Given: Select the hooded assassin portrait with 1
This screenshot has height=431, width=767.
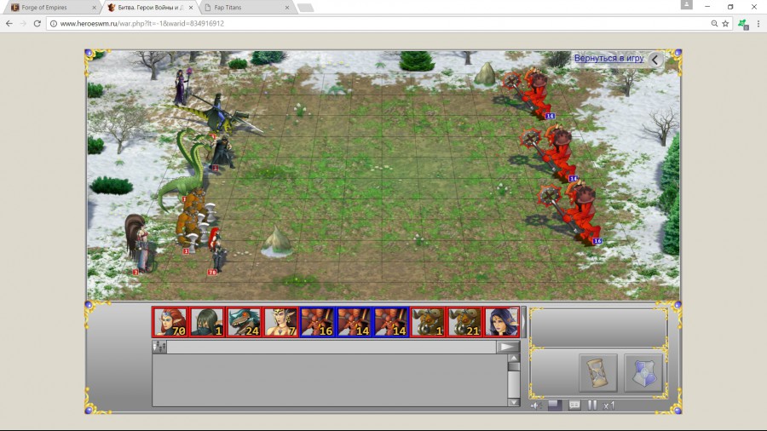Looking at the screenshot, I should click(x=206, y=322).
